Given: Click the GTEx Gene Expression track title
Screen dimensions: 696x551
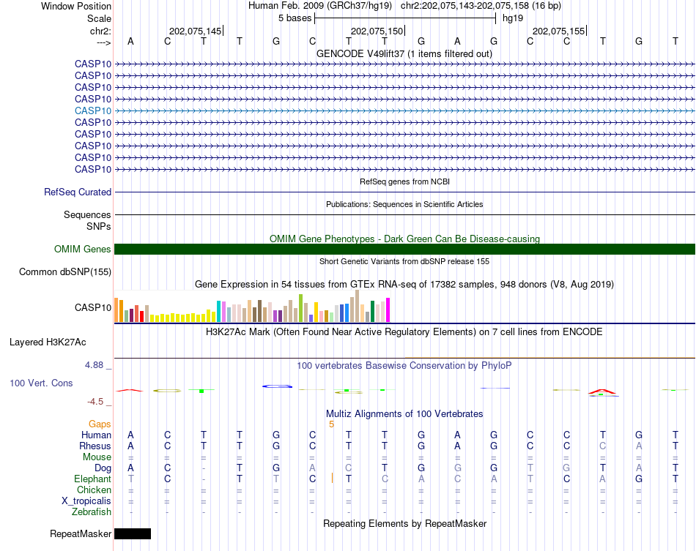Looking at the screenshot, I should (x=404, y=285).
